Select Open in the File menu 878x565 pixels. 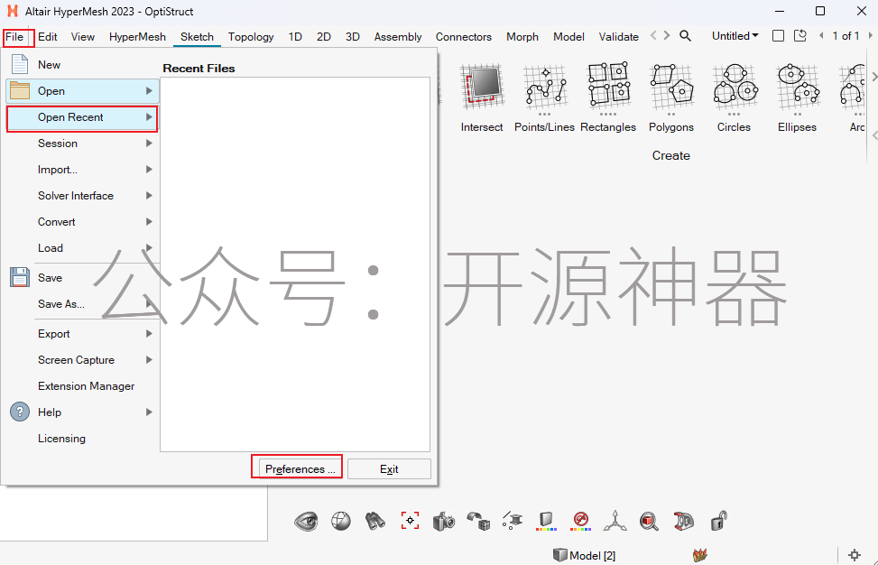pyautogui.click(x=82, y=91)
